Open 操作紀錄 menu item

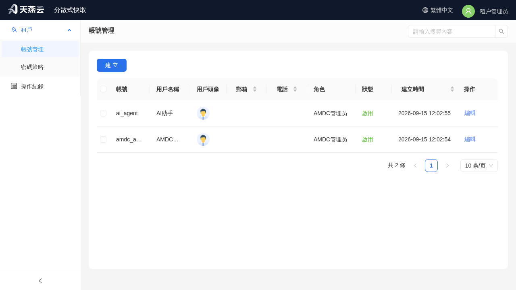coord(40,86)
